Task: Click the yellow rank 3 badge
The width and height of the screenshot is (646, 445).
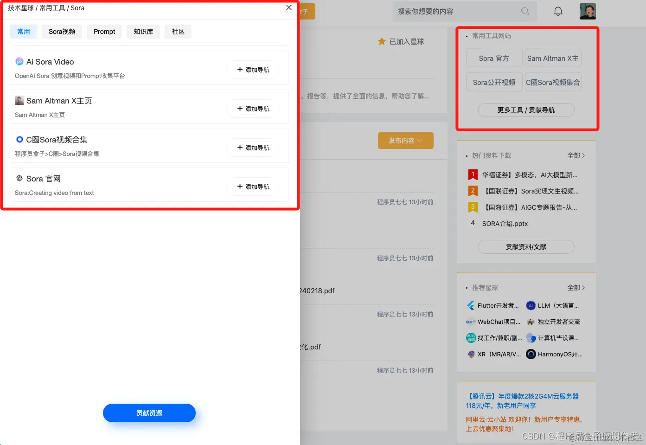Action: [x=473, y=207]
